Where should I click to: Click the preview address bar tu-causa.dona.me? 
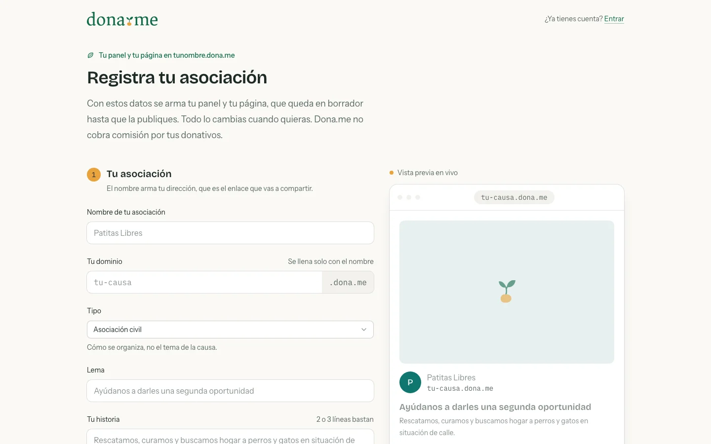514,197
